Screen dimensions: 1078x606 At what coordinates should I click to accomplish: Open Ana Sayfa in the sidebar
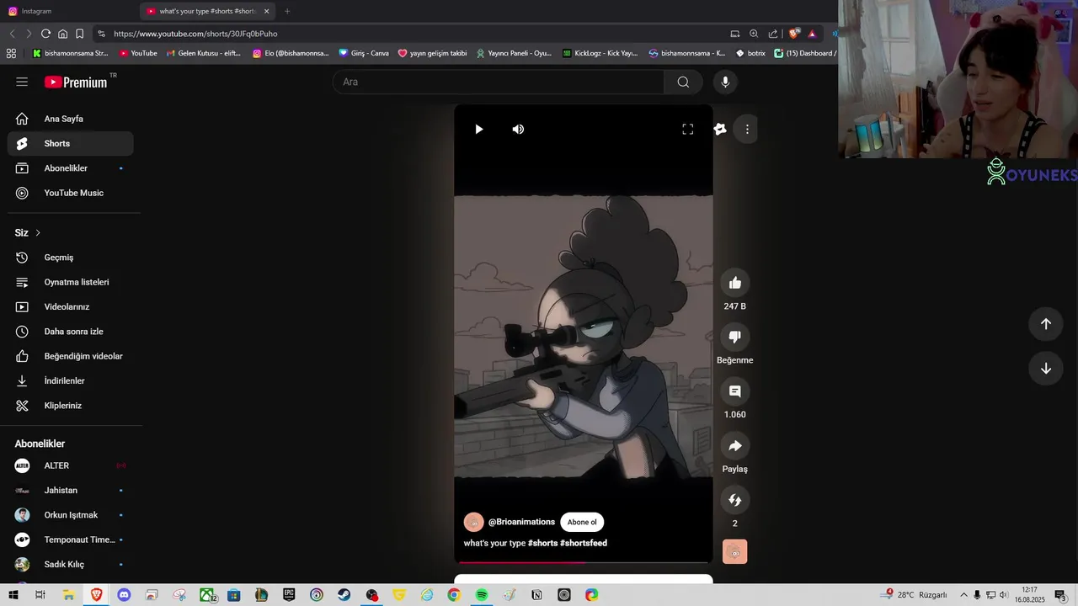click(x=71, y=119)
